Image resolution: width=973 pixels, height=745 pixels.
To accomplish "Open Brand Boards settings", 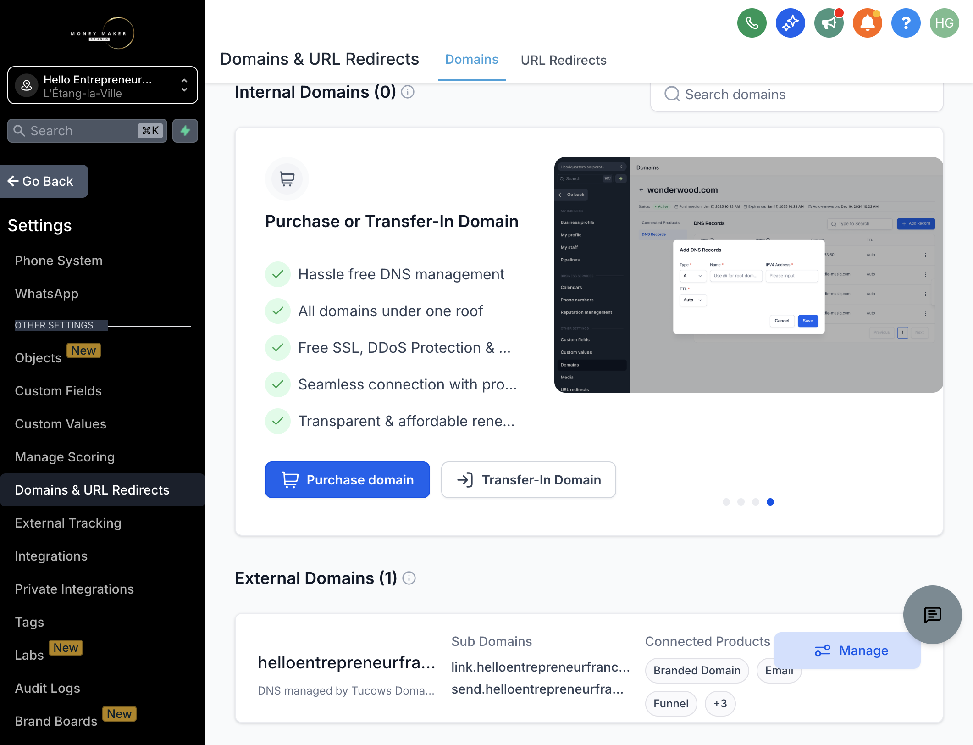I will [56, 721].
